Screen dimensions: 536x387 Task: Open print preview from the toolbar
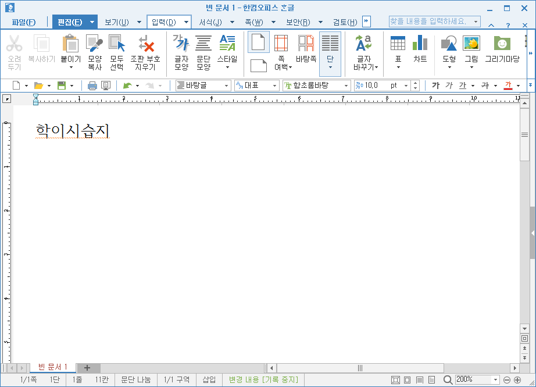(106, 85)
